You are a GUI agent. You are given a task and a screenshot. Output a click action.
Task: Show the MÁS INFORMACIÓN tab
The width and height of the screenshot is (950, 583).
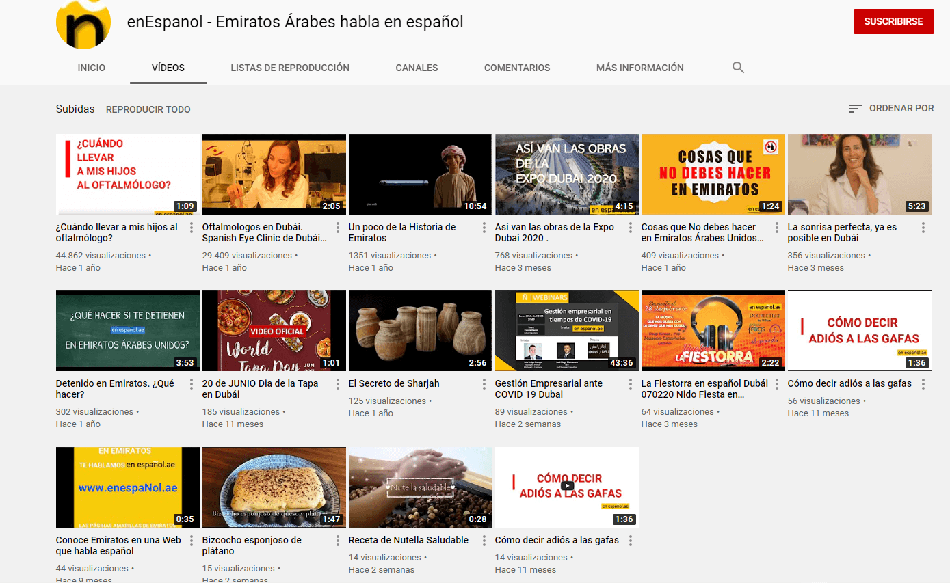pos(640,68)
